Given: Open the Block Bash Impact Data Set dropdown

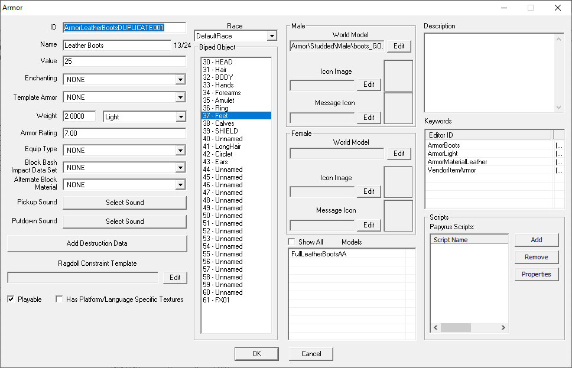Looking at the screenshot, I should [180, 167].
